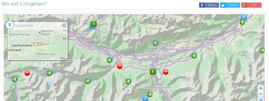Select the ski marker just below Zirl
This screenshot has width=269, height=101.
click(x=109, y=60)
